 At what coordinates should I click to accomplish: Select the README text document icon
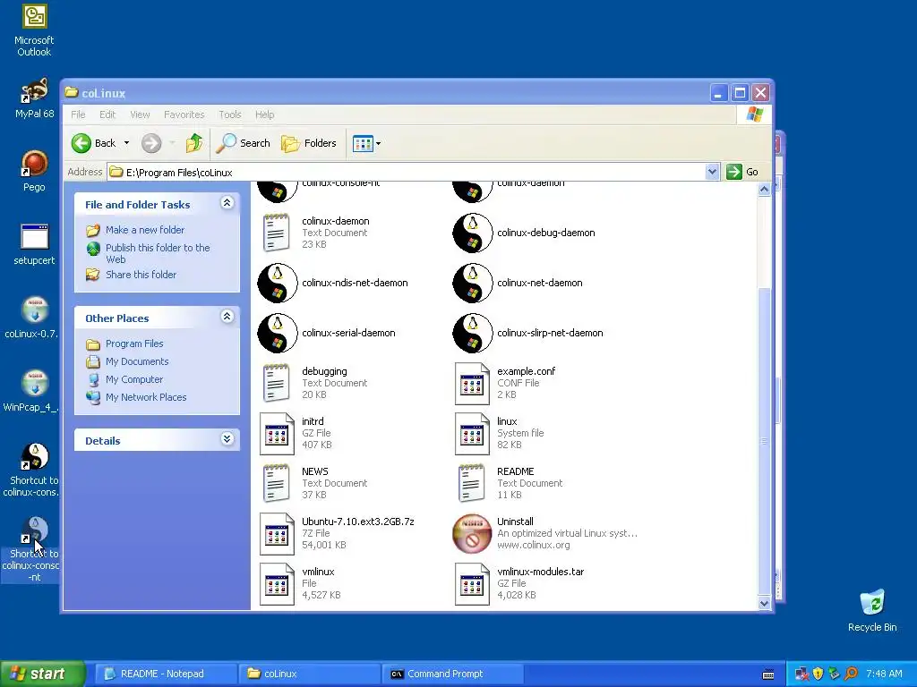471,483
